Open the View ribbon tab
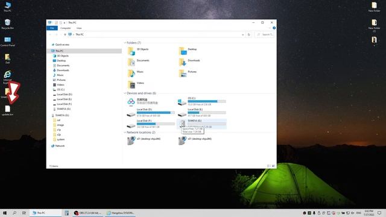386x217 pixels. [x=79, y=28]
